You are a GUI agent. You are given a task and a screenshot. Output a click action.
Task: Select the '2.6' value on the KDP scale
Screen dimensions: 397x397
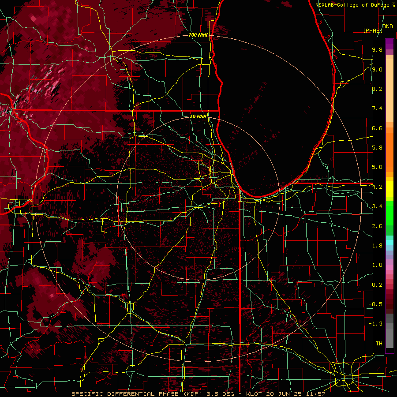pos(377,226)
